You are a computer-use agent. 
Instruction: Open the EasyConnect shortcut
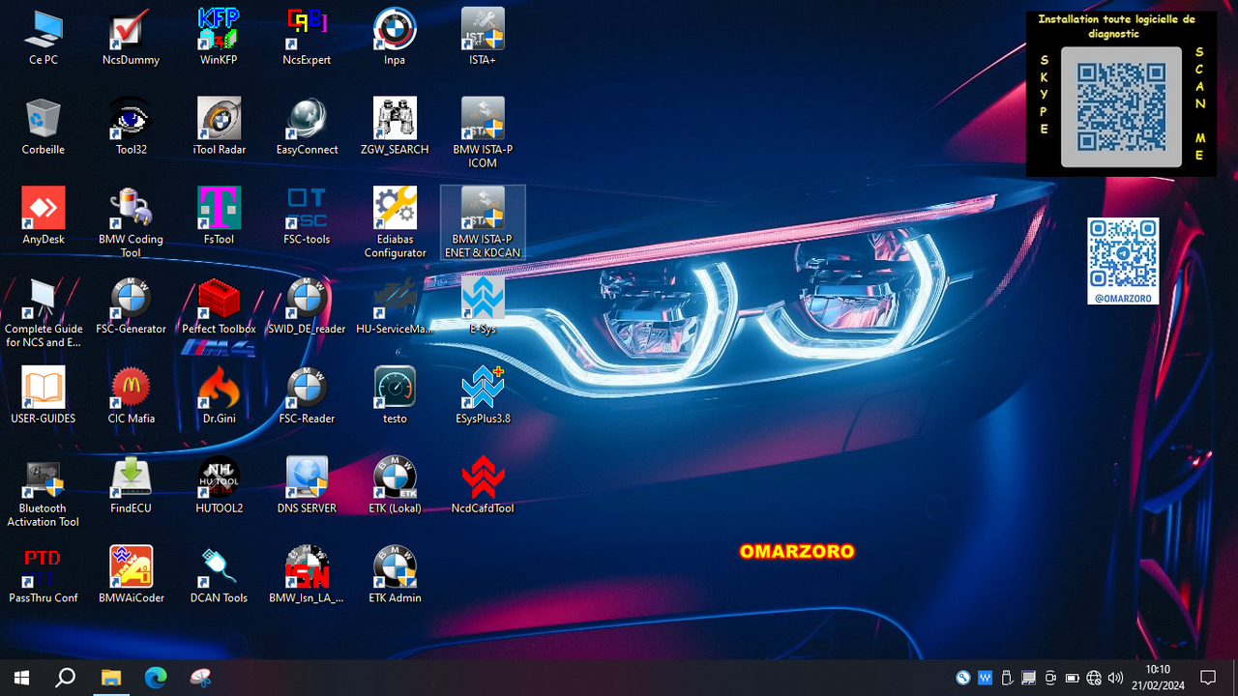[x=307, y=127]
